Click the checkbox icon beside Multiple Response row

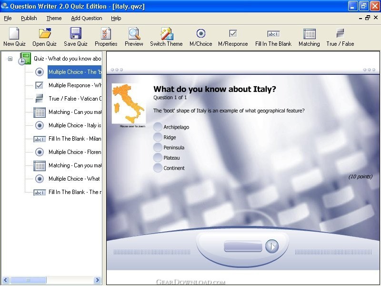[x=39, y=85]
